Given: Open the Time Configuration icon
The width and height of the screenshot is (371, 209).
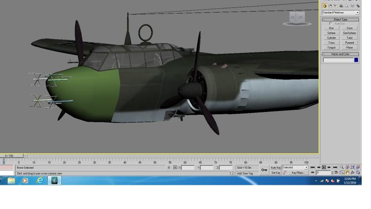Looking at the screenshot, I should click(x=336, y=172).
